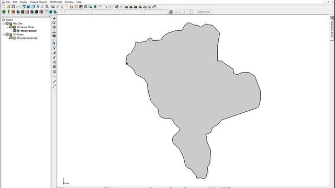
Task: Collapse the SK Sample Model tree node
Action: [x=7, y=27]
